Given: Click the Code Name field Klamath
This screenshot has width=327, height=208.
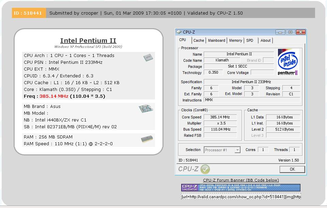Looking at the screenshot, I should click(x=222, y=60).
